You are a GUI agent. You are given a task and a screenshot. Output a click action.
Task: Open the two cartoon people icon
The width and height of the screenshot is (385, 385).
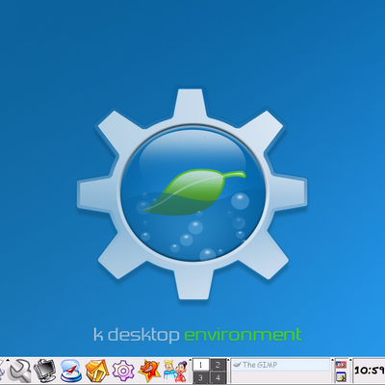click(175, 372)
